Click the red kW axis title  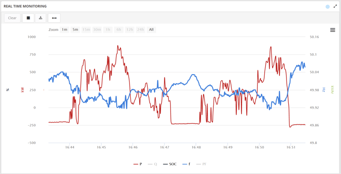(22, 89)
